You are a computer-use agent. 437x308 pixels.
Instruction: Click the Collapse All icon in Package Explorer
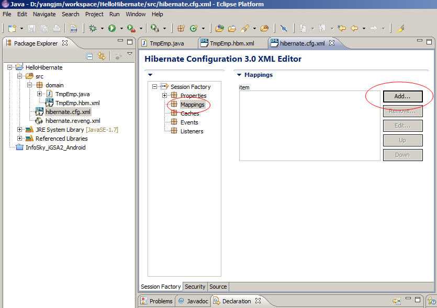click(89, 56)
